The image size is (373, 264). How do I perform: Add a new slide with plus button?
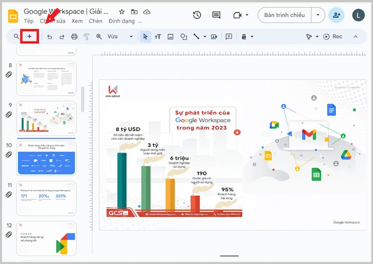pos(29,36)
